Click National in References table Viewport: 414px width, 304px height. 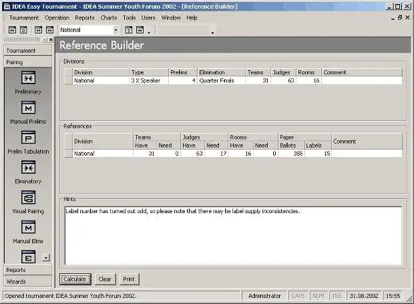(103, 154)
